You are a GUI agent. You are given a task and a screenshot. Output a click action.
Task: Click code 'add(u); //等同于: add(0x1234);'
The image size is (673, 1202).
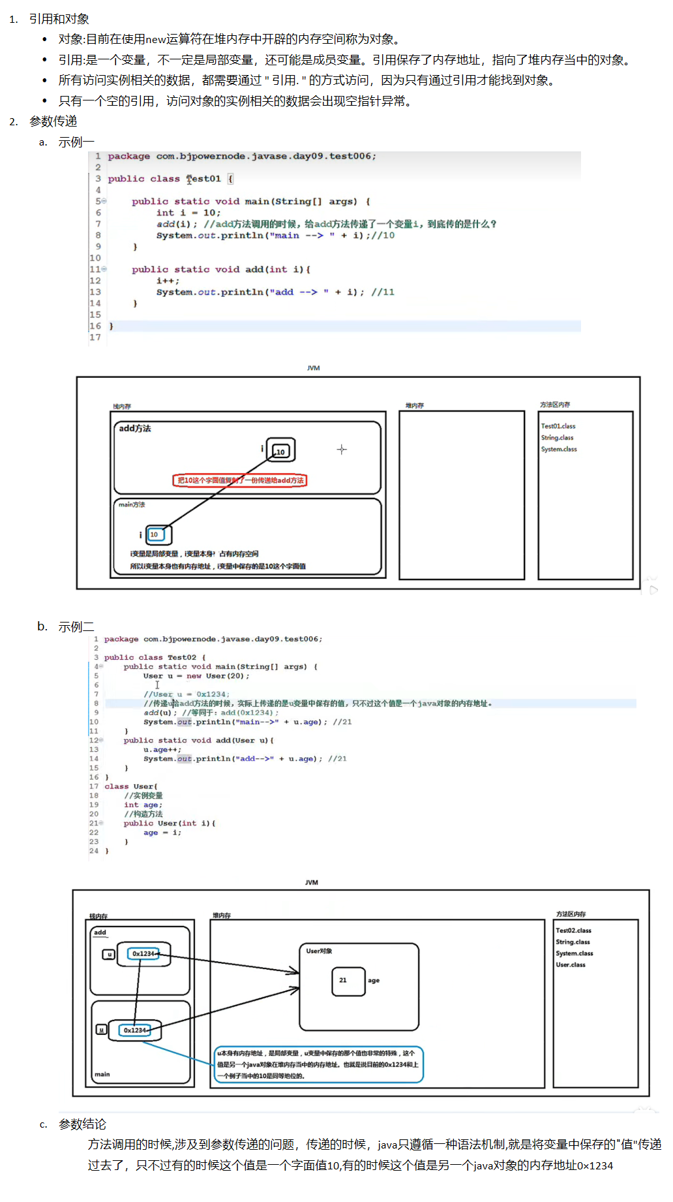[211, 713]
